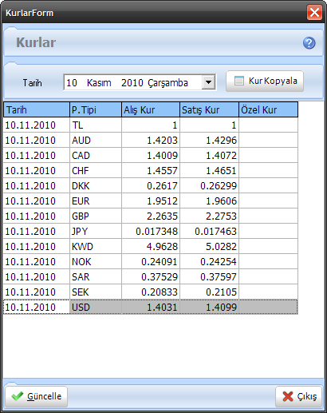Select the year '2010' in date field
This screenshot has height=413, width=327.
pos(132,83)
